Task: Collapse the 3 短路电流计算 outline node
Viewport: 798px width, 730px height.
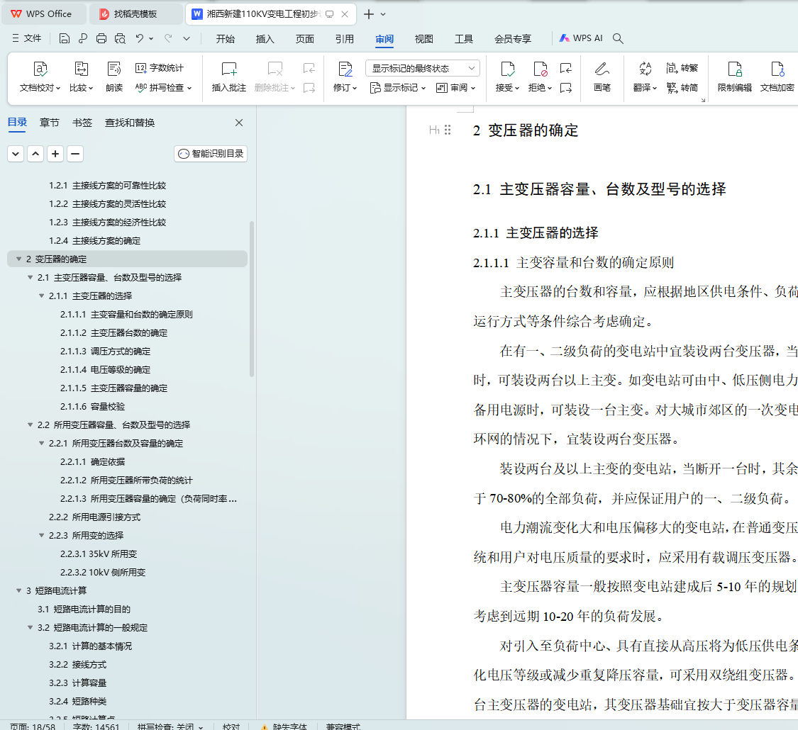Action: pyautogui.click(x=19, y=590)
